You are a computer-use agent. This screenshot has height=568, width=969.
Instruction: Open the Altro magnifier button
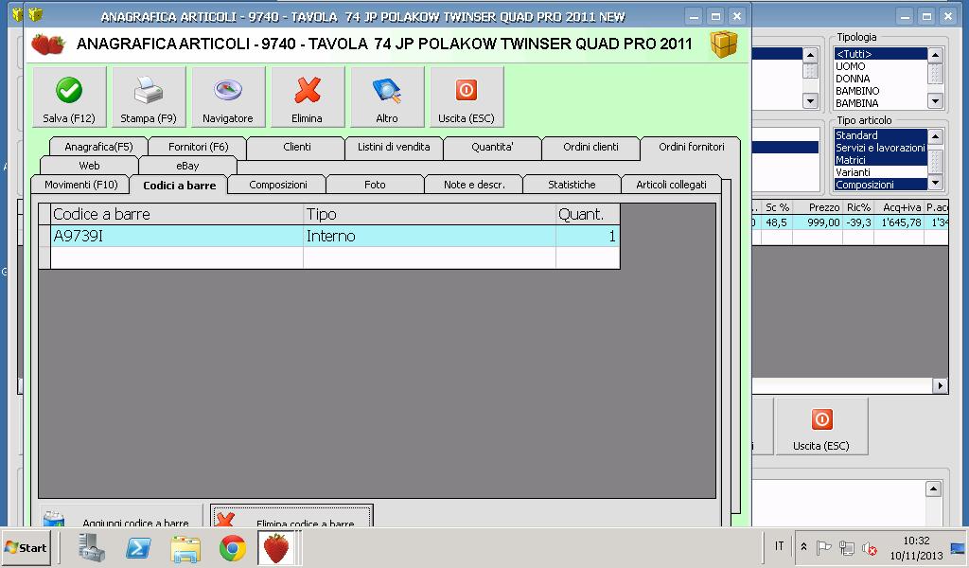(387, 98)
